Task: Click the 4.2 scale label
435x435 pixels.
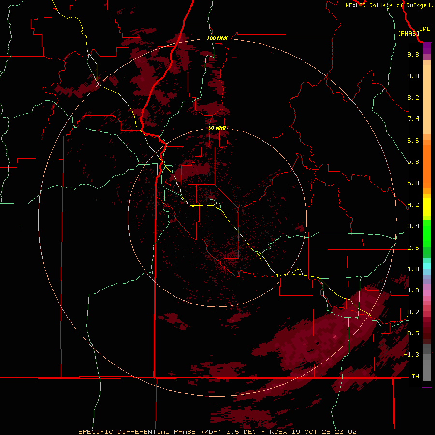Action: click(x=413, y=205)
